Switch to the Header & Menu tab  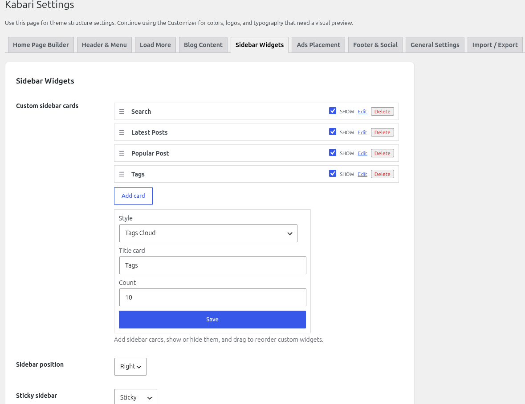point(104,45)
